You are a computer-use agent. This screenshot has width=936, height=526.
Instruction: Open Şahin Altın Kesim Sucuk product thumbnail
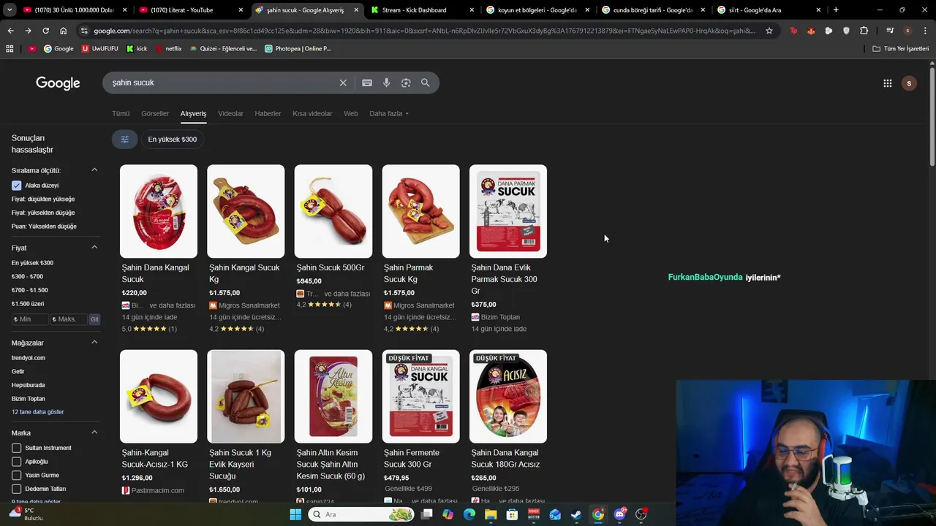(333, 397)
